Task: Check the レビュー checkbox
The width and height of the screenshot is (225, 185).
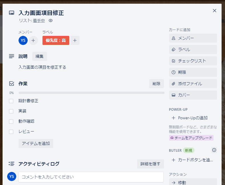Action: click(11, 131)
